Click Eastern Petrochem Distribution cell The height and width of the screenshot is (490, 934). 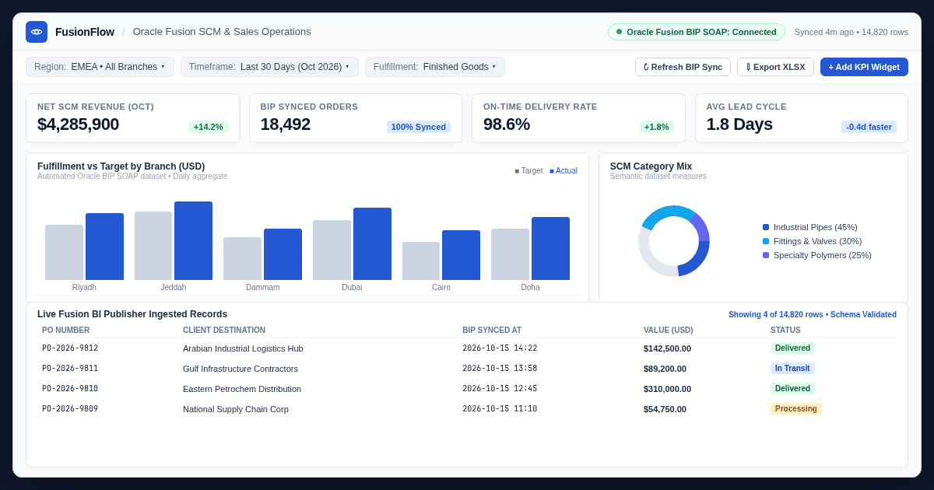click(x=242, y=389)
